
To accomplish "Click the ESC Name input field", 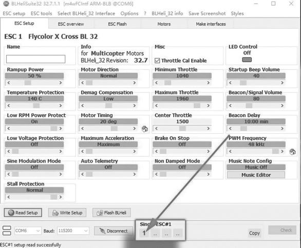I will (36, 59).
